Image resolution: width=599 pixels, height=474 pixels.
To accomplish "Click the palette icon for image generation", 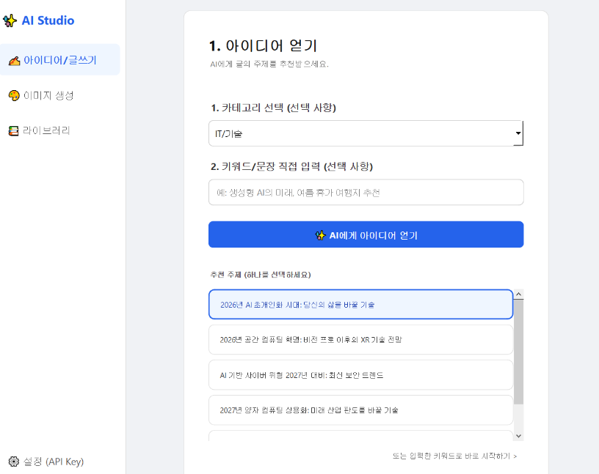I will click(13, 95).
